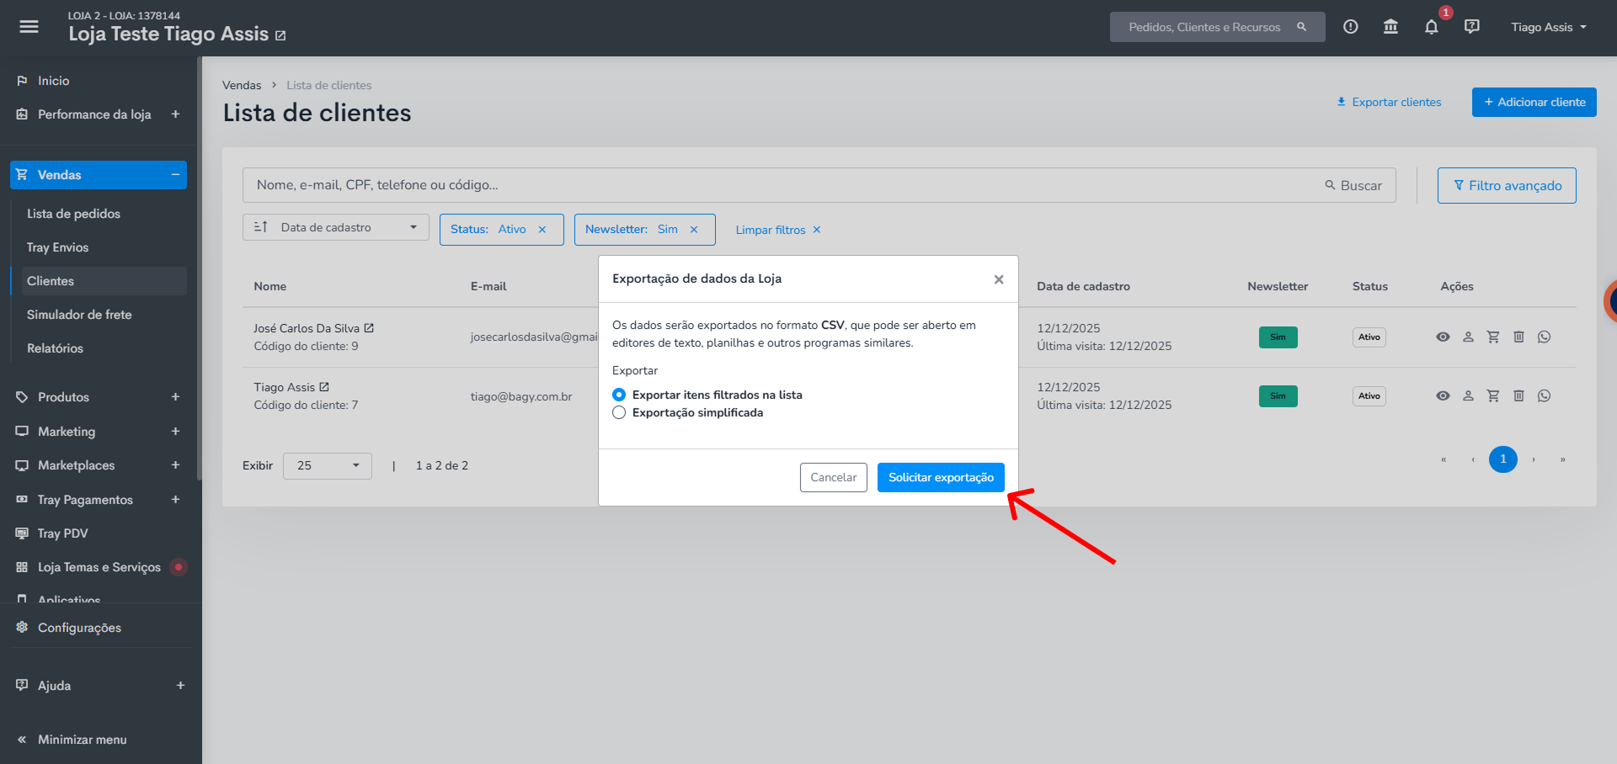This screenshot has height=764, width=1617.
Task: View Tiago Assis details eye icon
Action: point(1443,395)
